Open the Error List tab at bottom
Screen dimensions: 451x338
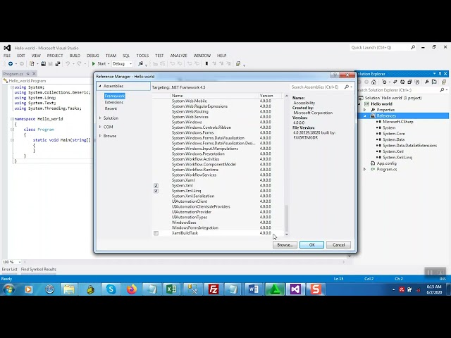click(x=9, y=269)
